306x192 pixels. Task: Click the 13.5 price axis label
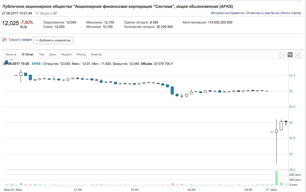[x=292, y=75]
